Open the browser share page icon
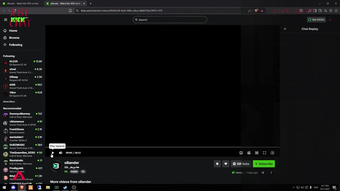 [x=250, y=11]
